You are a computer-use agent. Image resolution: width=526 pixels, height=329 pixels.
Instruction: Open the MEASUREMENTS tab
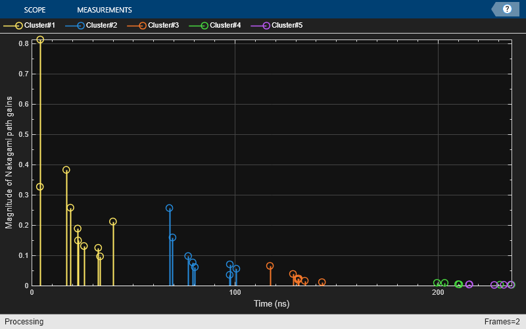pos(105,10)
